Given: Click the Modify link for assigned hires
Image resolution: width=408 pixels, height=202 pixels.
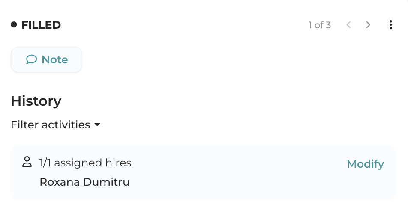Looking at the screenshot, I should [365, 164].
